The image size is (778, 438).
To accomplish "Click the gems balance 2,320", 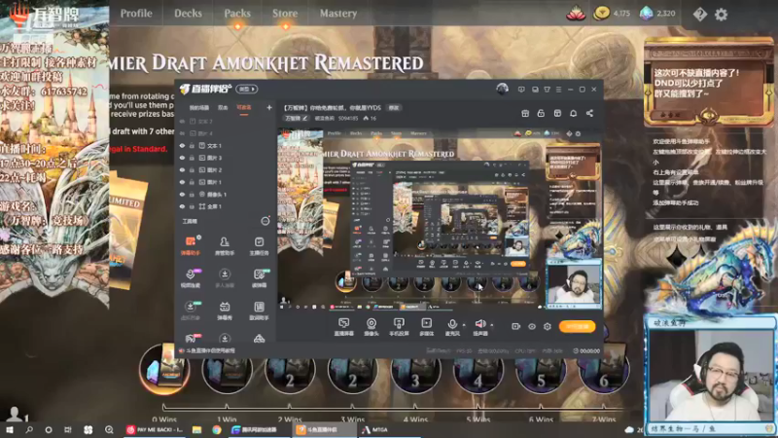I will coord(657,14).
